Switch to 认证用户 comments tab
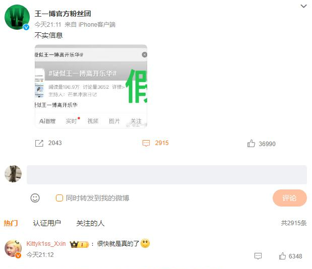The height and width of the screenshot is (269, 312). click(x=47, y=223)
